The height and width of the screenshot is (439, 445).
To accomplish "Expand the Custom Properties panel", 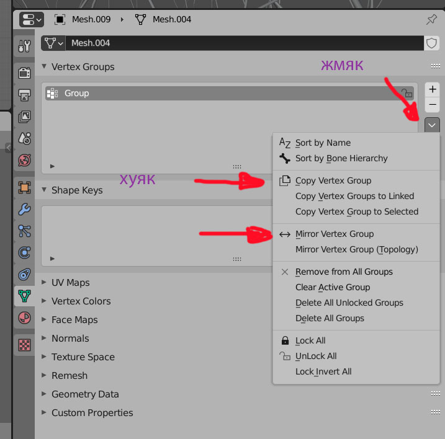I will (44, 412).
